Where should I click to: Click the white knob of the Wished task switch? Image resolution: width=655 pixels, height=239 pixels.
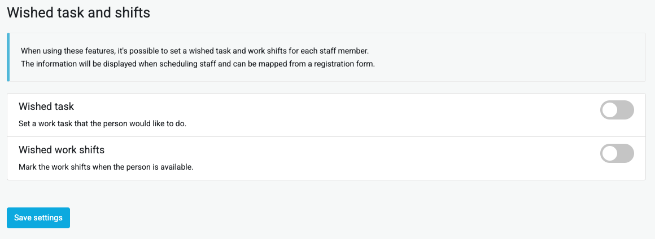[610, 110]
